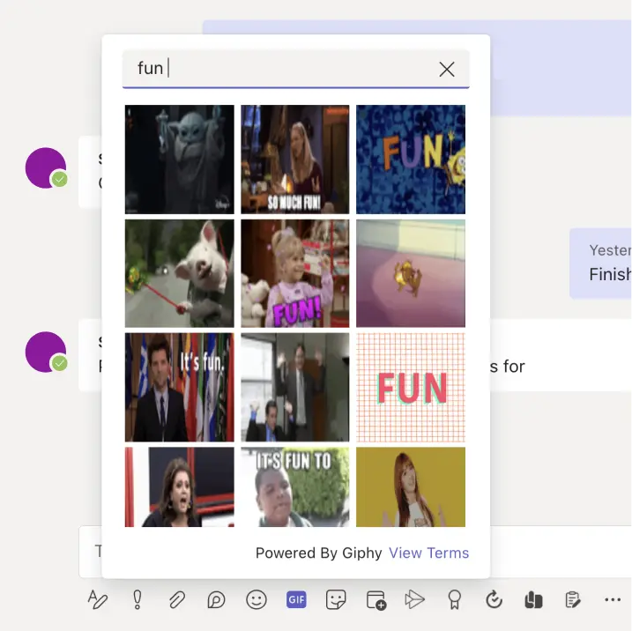Open the View Terms link
The image size is (632, 631).
tap(428, 553)
